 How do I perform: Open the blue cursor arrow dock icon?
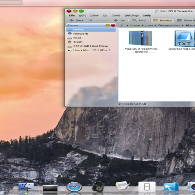[171, 187]
